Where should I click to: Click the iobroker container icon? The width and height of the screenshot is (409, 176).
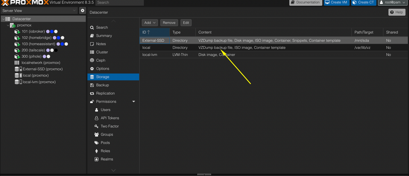17,32
